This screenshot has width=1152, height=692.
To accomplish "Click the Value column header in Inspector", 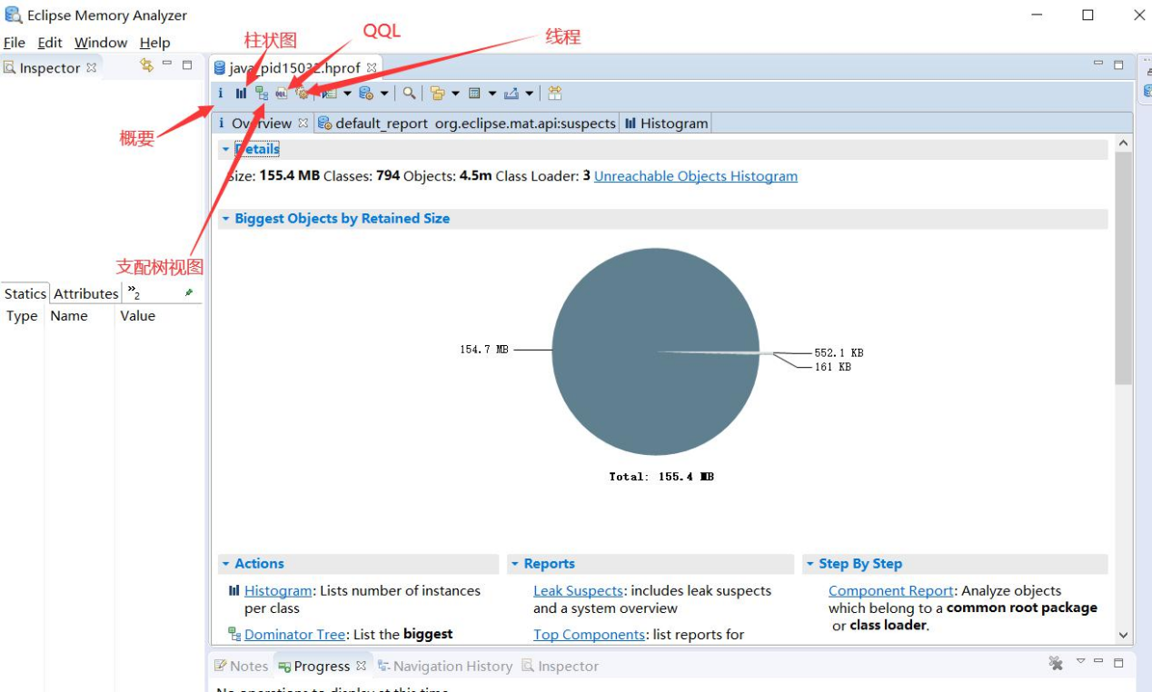I will click(138, 316).
